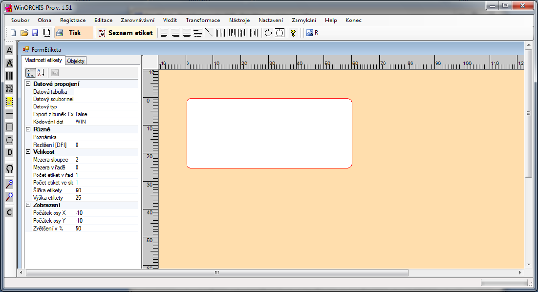Open the Vložit menu
This screenshot has width=538, height=292.
coord(170,20)
